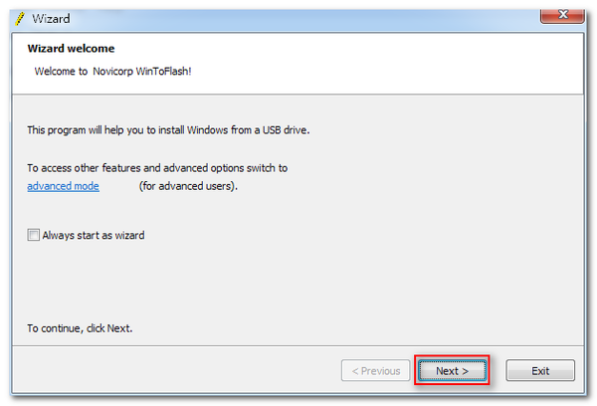This screenshot has height=406, width=597.
Task: Click the 'To access other features' sentence
Action: (157, 168)
